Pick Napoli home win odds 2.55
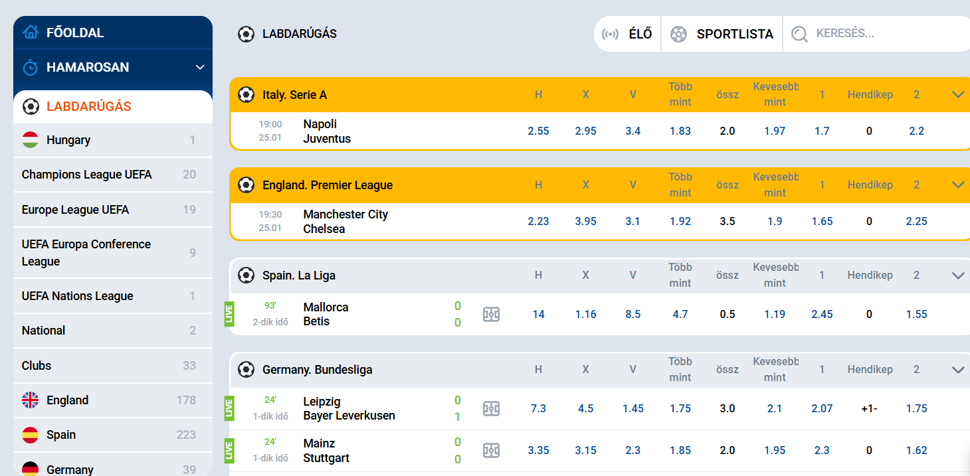970x476 pixels. point(538,131)
